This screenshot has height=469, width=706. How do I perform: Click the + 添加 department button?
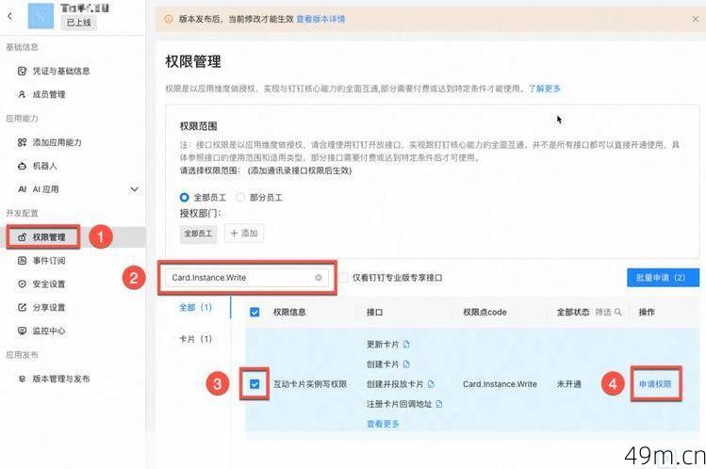point(244,234)
